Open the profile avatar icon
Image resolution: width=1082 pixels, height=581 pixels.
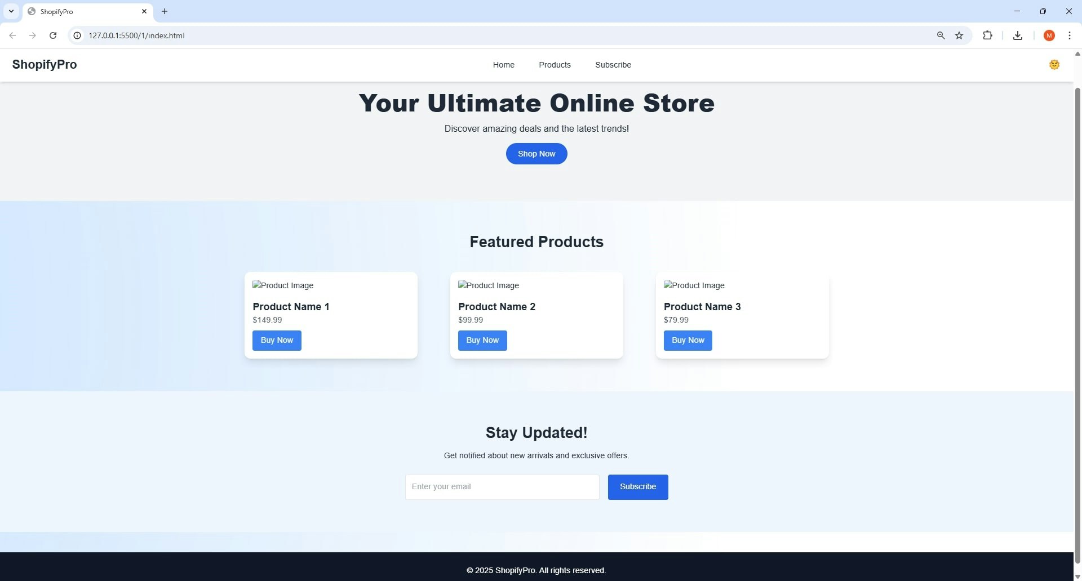[x=1049, y=35]
